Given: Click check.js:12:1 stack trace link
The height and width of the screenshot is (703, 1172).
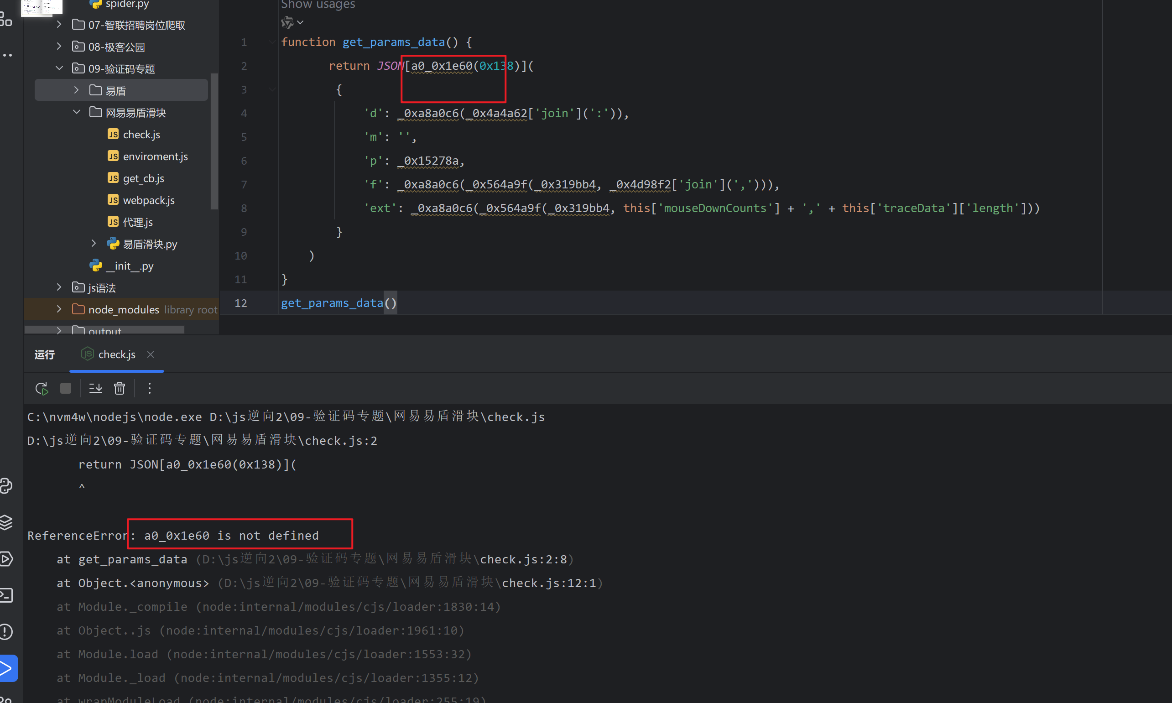Looking at the screenshot, I should click(x=549, y=583).
